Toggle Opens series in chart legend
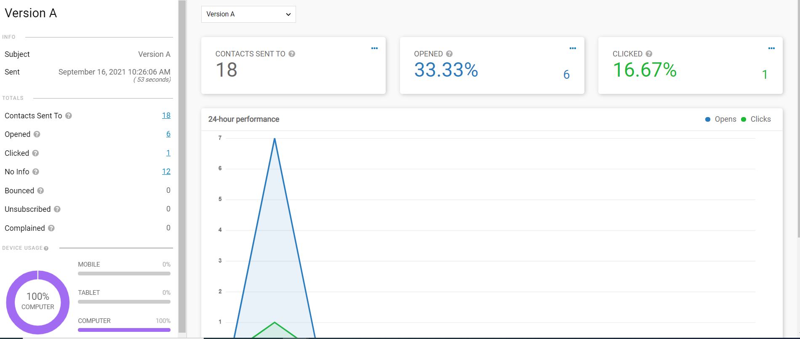 721,119
